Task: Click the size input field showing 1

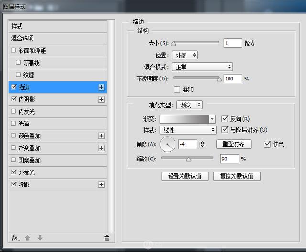Action: pos(233,43)
